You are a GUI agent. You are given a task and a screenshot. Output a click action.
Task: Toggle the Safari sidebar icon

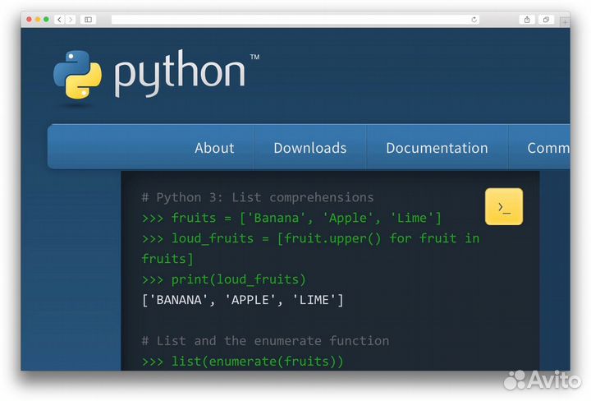[88, 19]
